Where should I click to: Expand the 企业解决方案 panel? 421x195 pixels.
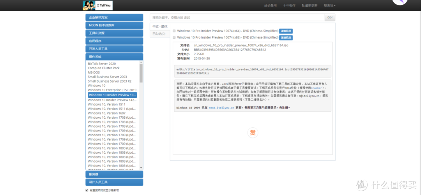(114, 18)
